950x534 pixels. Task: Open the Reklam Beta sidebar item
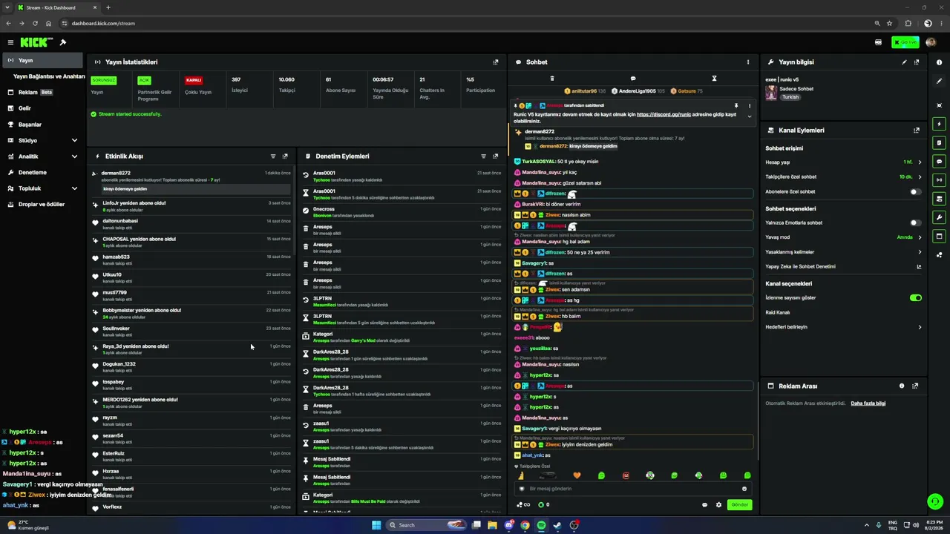[42, 93]
